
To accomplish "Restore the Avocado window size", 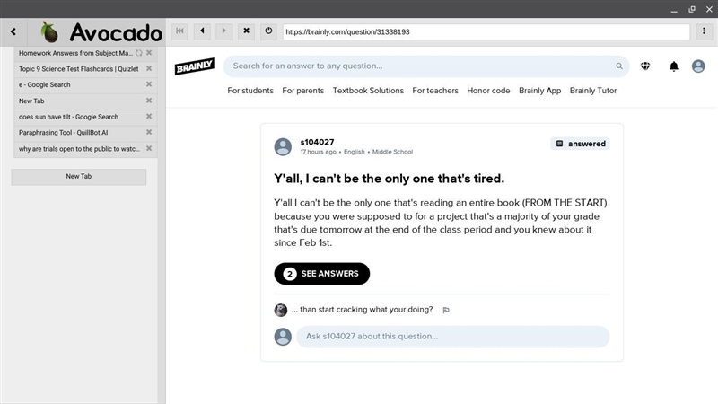I will [x=692, y=9].
